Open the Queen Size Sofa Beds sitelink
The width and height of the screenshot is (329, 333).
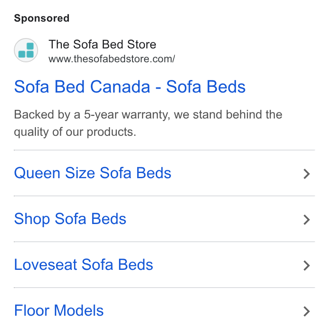click(x=93, y=173)
